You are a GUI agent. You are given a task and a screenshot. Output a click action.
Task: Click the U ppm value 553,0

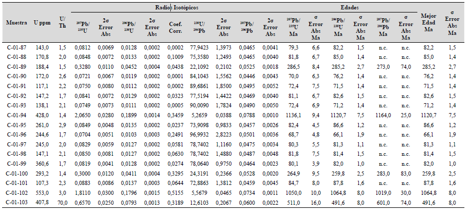click(41, 192)
